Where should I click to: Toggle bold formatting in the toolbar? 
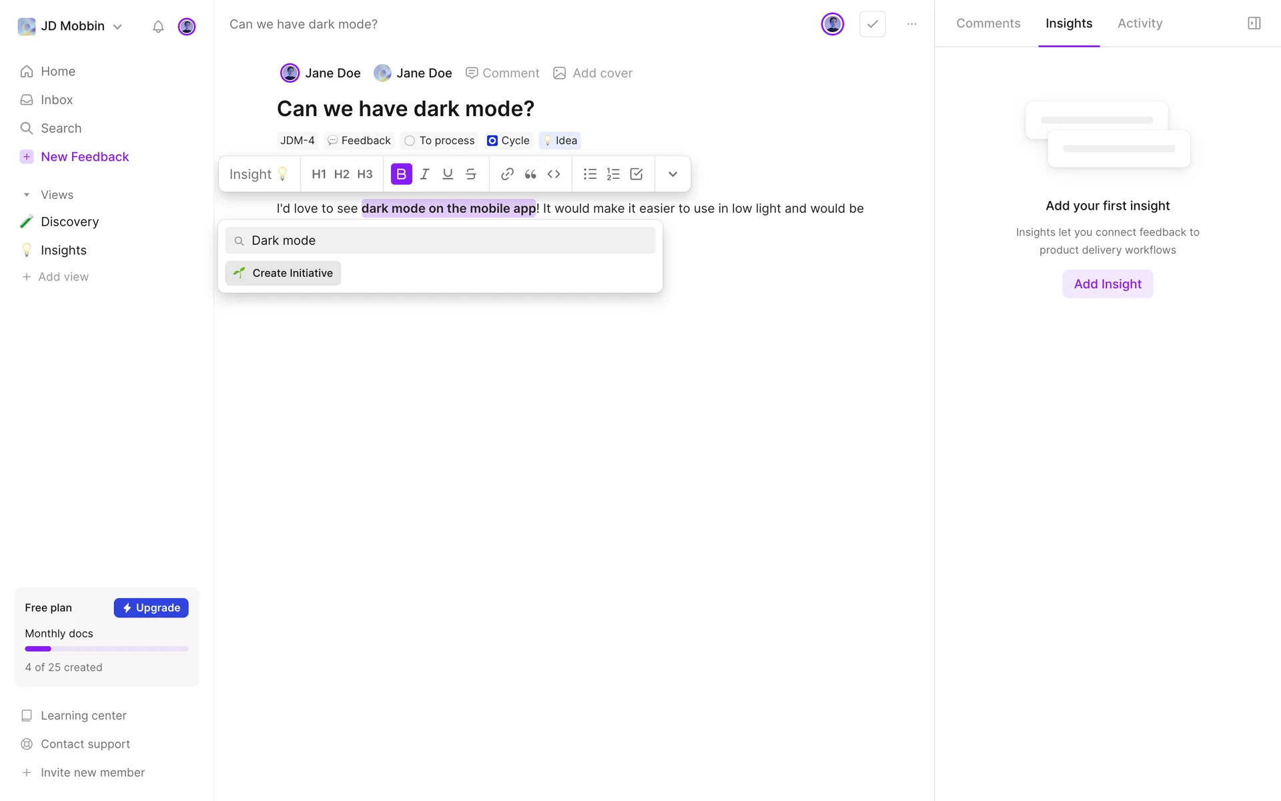pos(401,174)
